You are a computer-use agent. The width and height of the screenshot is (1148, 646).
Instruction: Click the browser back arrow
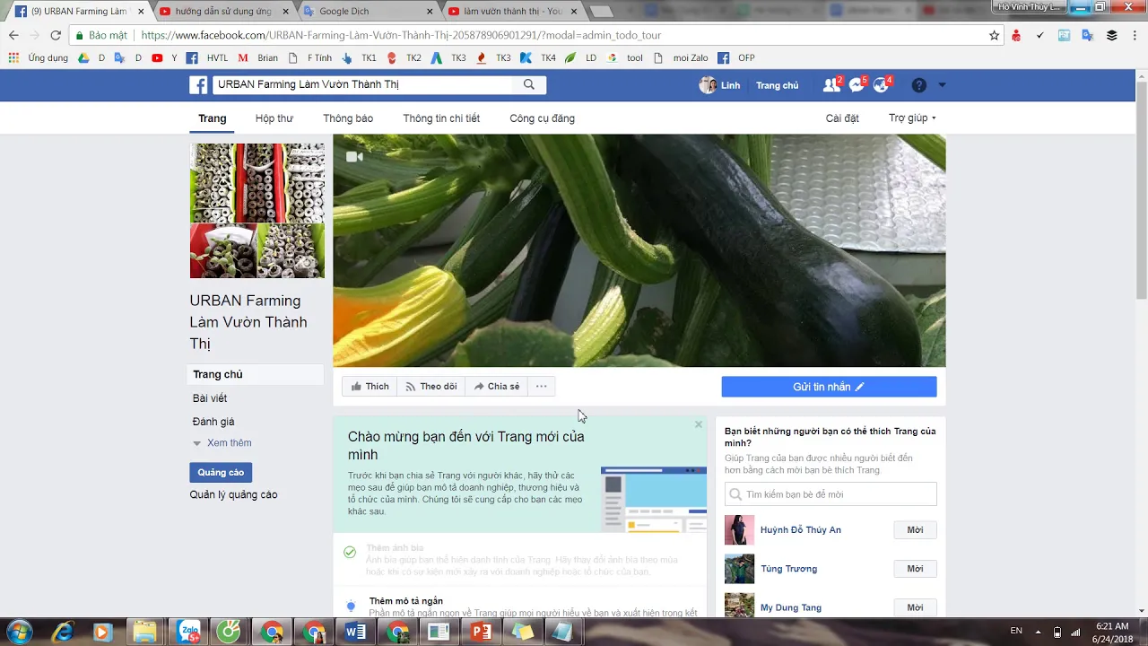(x=13, y=35)
